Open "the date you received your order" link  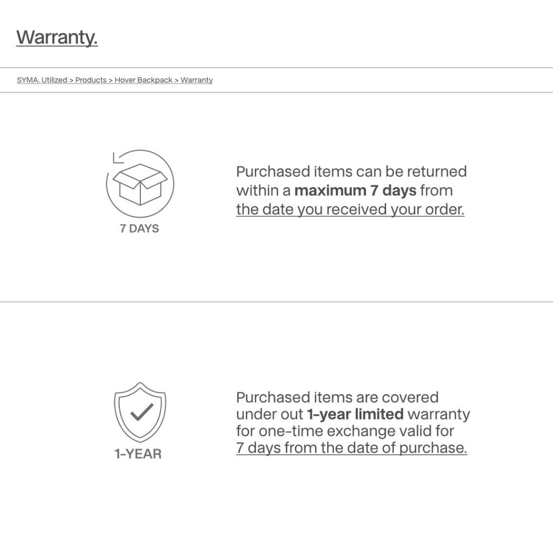click(x=350, y=210)
